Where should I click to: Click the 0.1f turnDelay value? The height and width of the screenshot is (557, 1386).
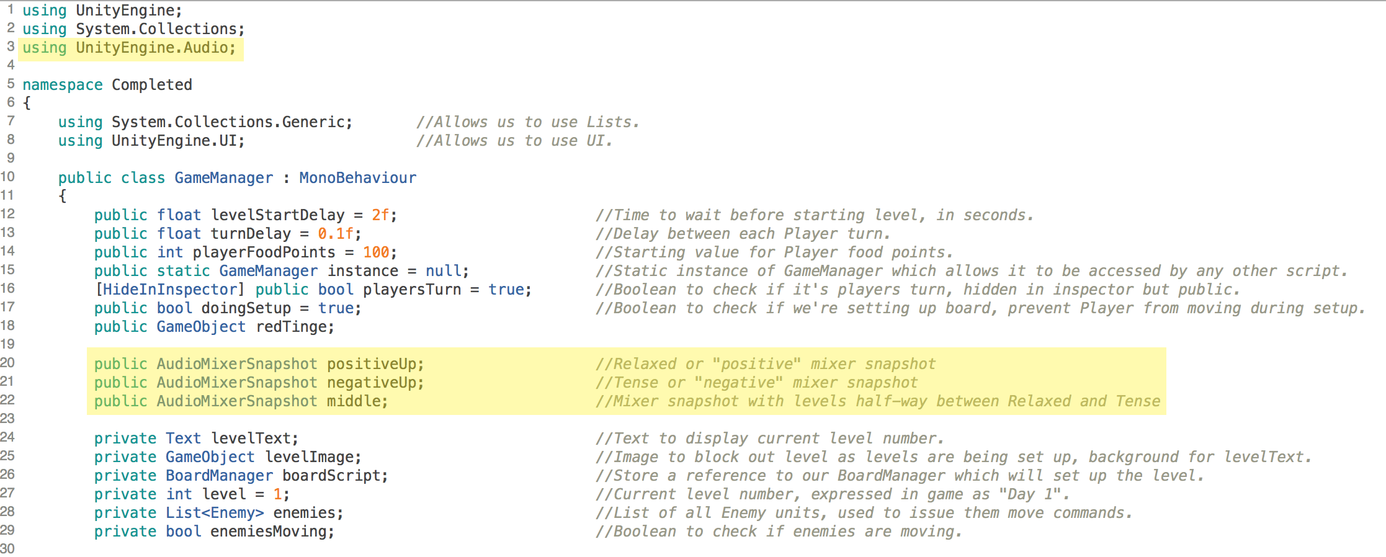(336, 234)
